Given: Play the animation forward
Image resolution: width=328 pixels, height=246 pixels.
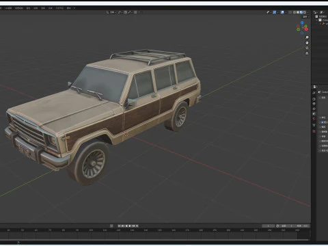Looking at the screenshot, I should click(x=130, y=225).
